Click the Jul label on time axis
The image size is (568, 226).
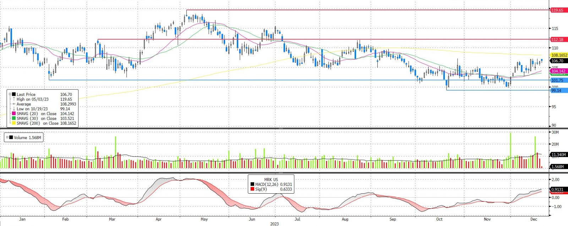pos(297,219)
